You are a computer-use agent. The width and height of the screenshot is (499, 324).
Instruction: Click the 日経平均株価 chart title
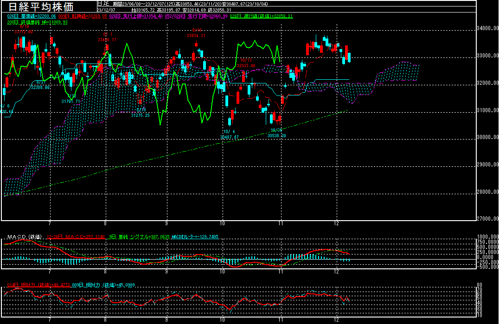[x=41, y=6]
